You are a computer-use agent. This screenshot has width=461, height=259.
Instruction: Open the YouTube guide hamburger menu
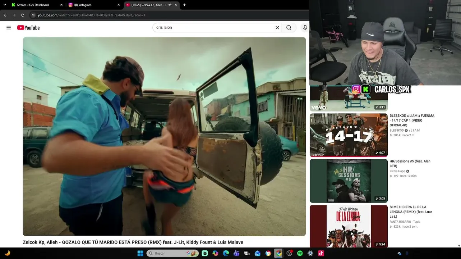point(9,28)
